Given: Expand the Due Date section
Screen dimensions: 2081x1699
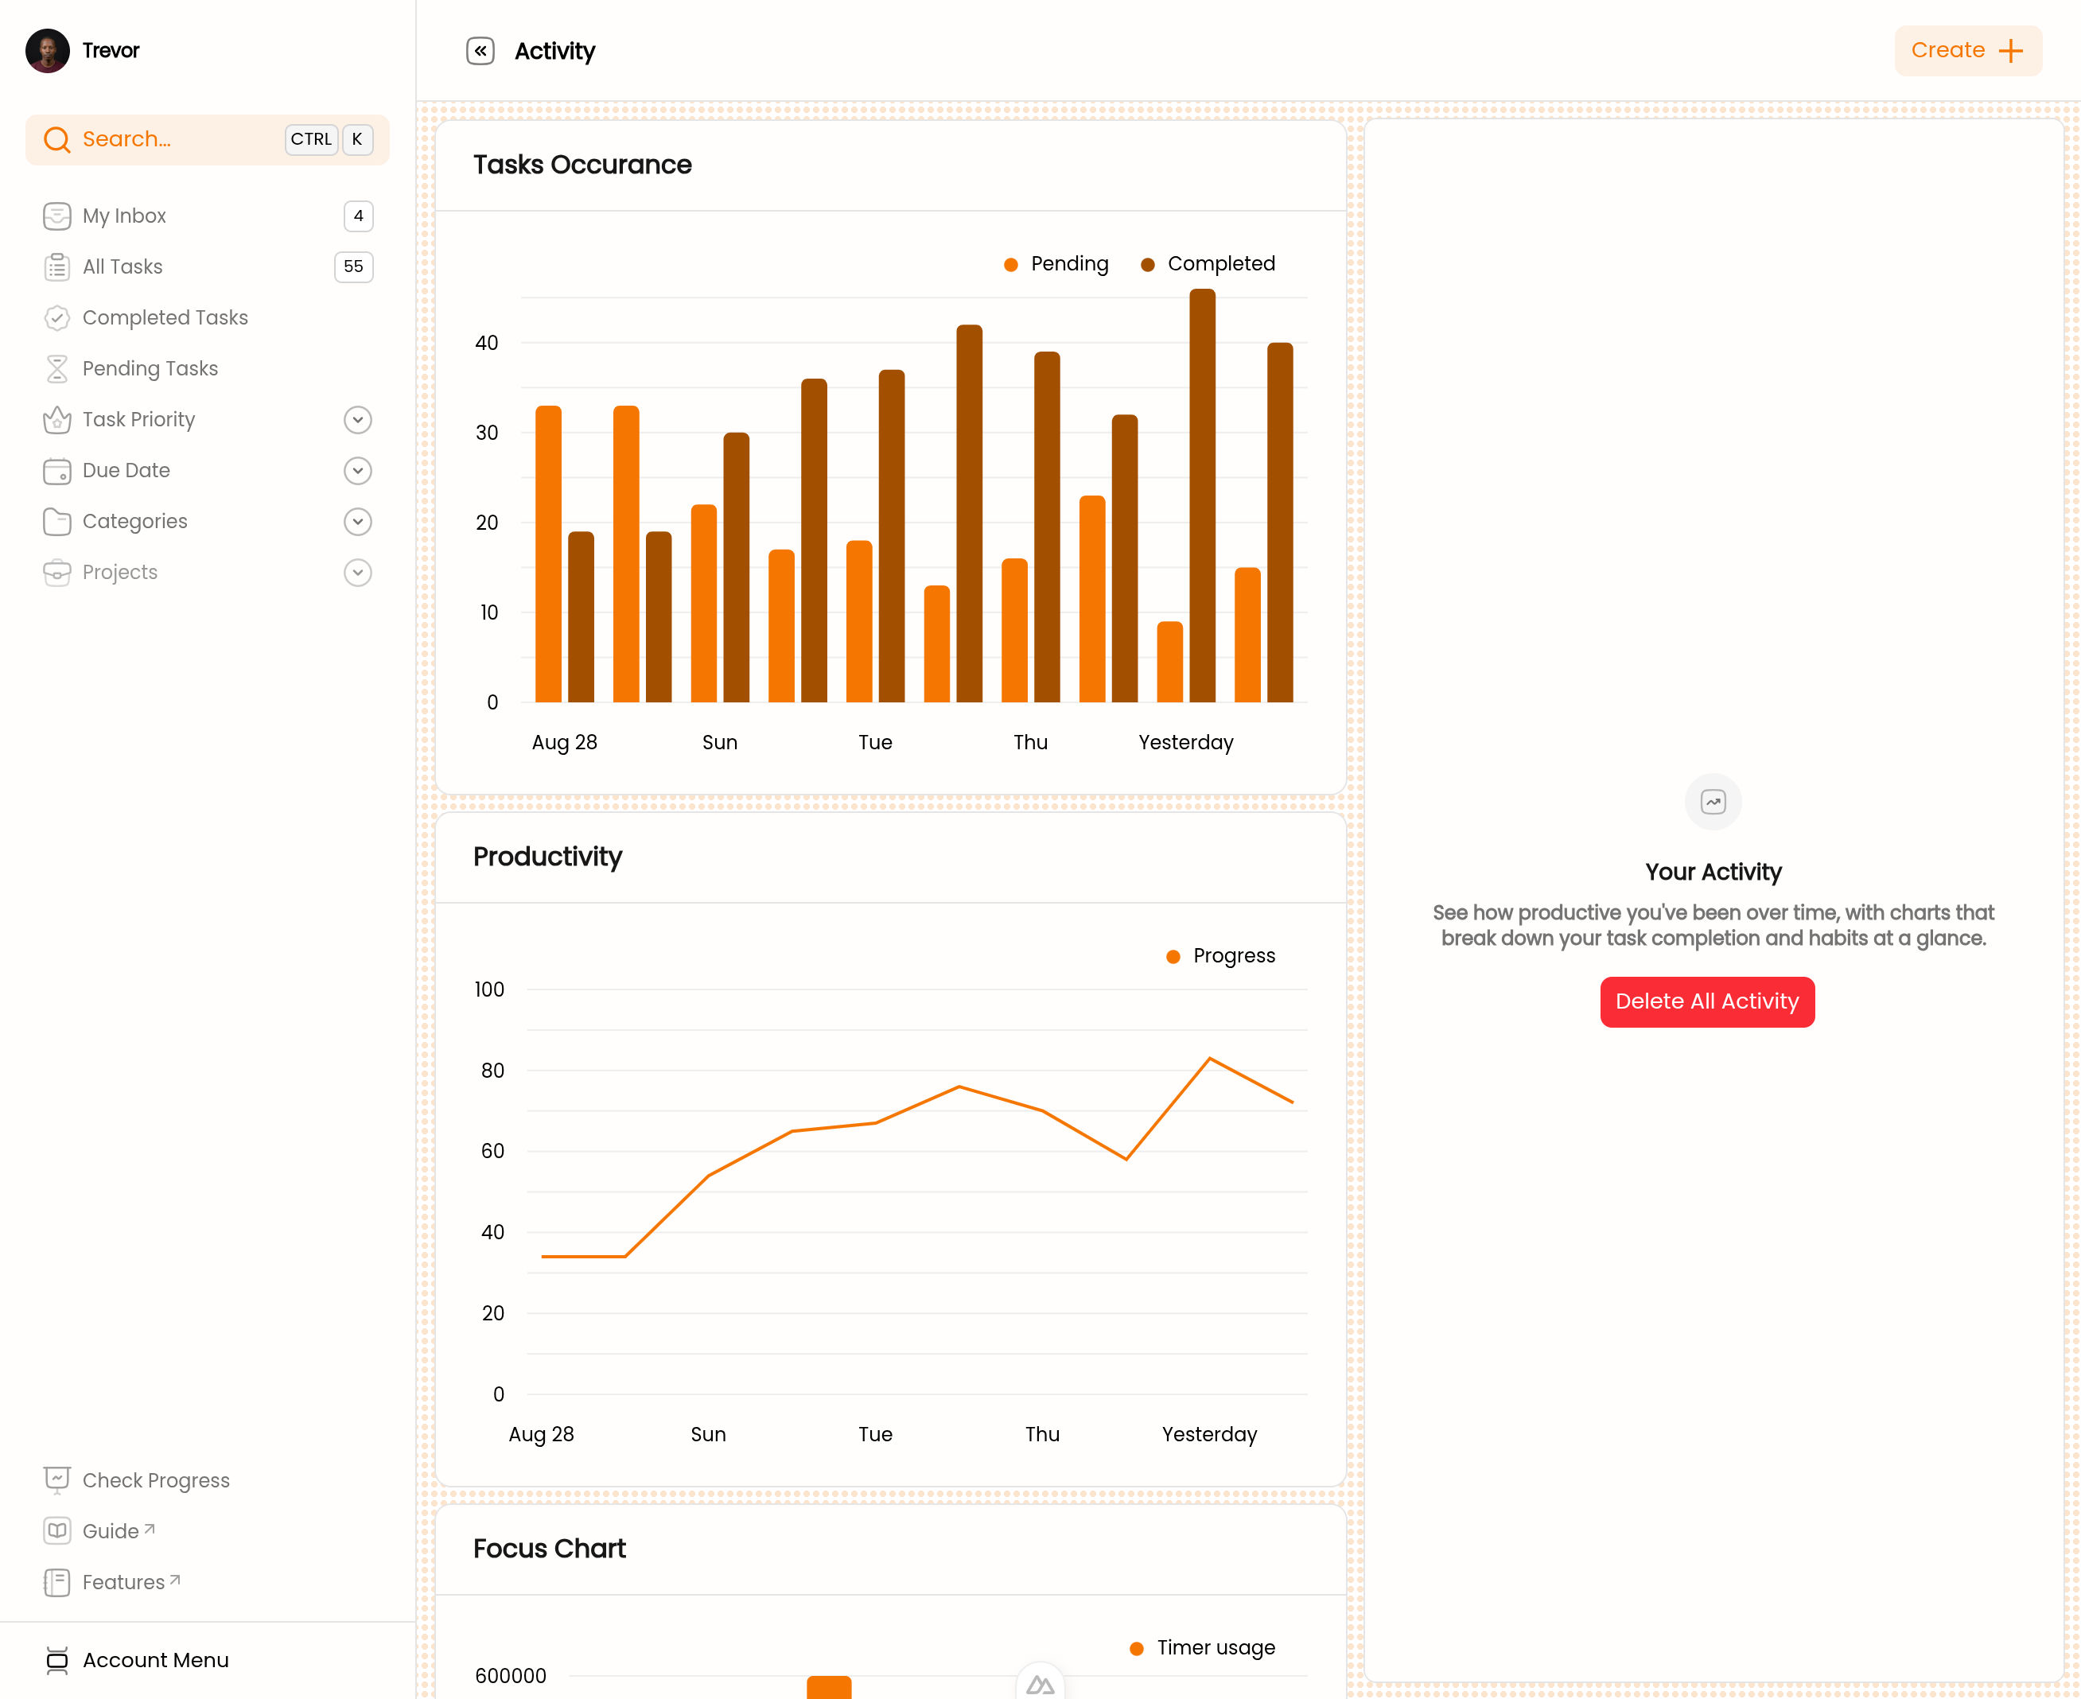Looking at the screenshot, I should click(358, 471).
